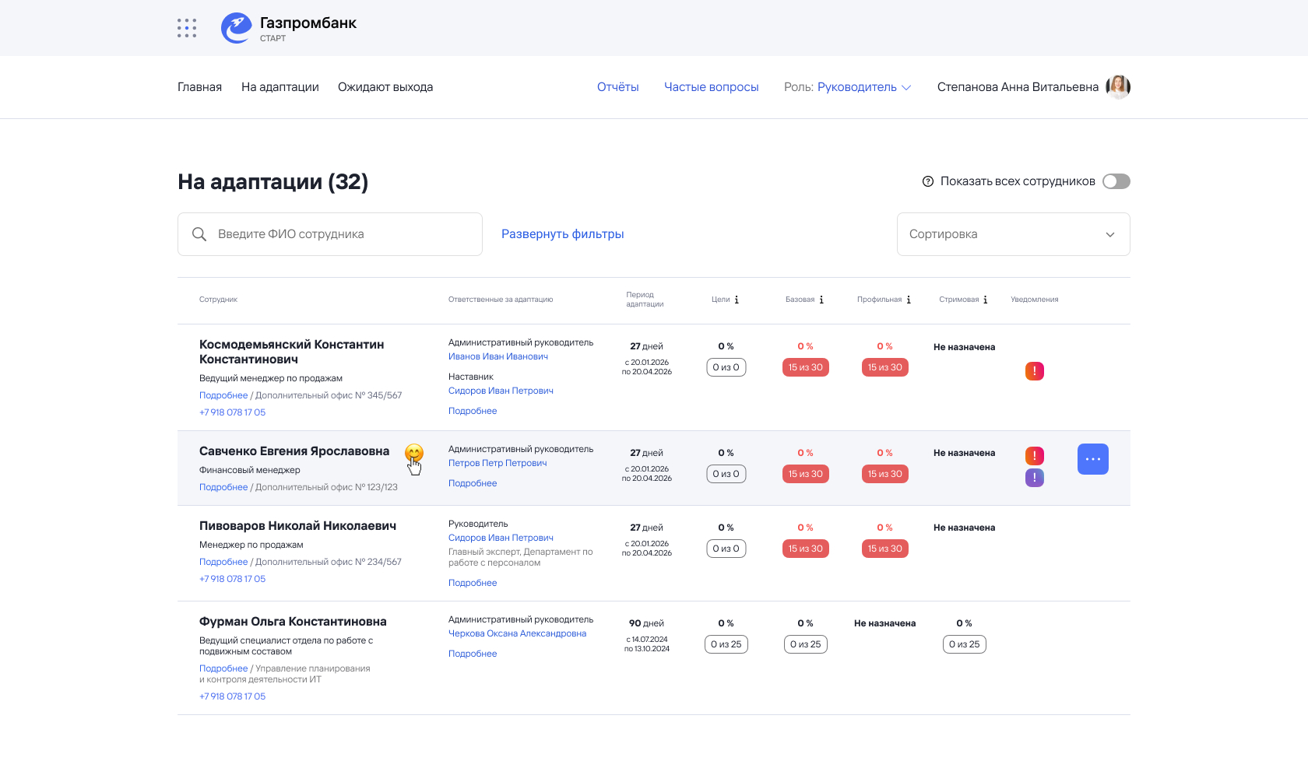
Task: Click the info icon next to Стримовая
Action: (986, 300)
